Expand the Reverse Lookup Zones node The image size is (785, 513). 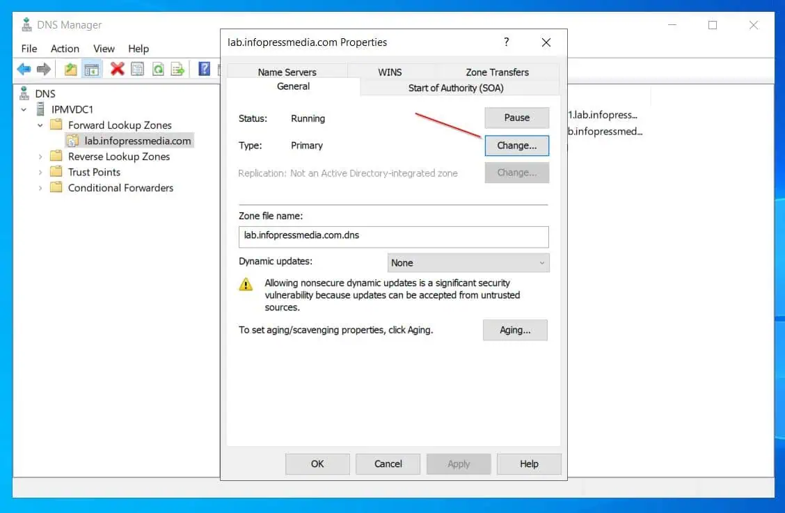(40, 157)
